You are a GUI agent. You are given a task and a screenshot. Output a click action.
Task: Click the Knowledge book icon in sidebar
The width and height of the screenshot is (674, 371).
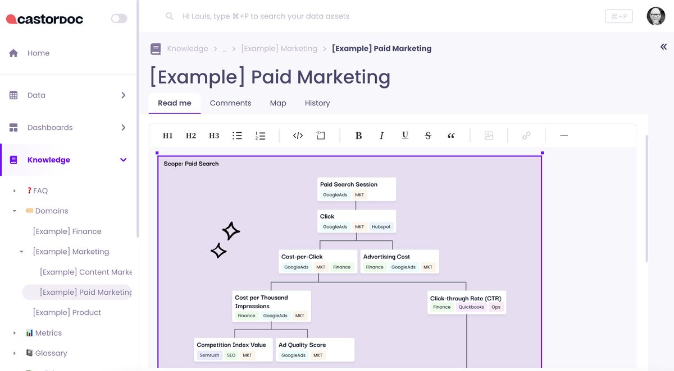[x=13, y=160]
